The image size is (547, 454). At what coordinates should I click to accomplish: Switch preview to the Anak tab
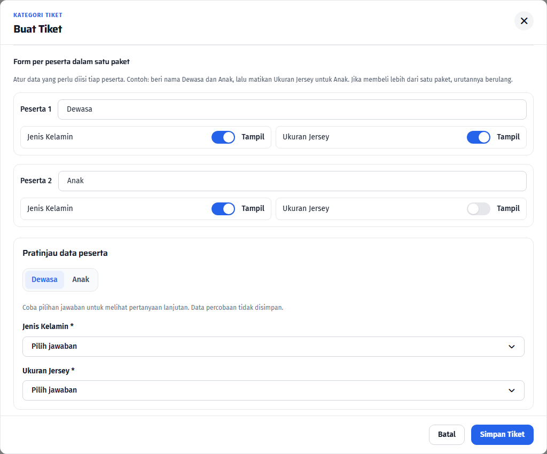81,280
